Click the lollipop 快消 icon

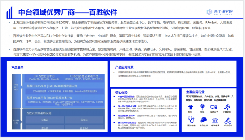(202, 107)
